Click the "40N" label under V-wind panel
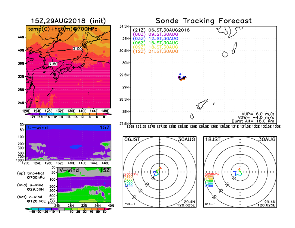The width and height of the screenshot is (295, 228). click(111, 206)
